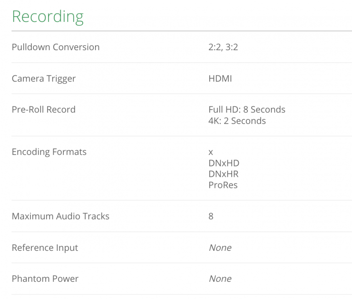Click the None value for Phantom Power
Viewport: 352px width, 299px height.
(x=220, y=279)
